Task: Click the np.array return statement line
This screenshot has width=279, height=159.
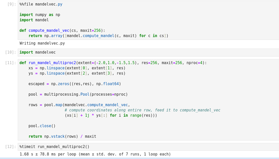Action: (98, 36)
